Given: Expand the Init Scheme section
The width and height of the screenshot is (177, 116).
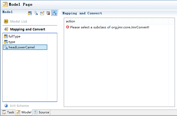Looking at the screenshot, I should click(19, 106).
